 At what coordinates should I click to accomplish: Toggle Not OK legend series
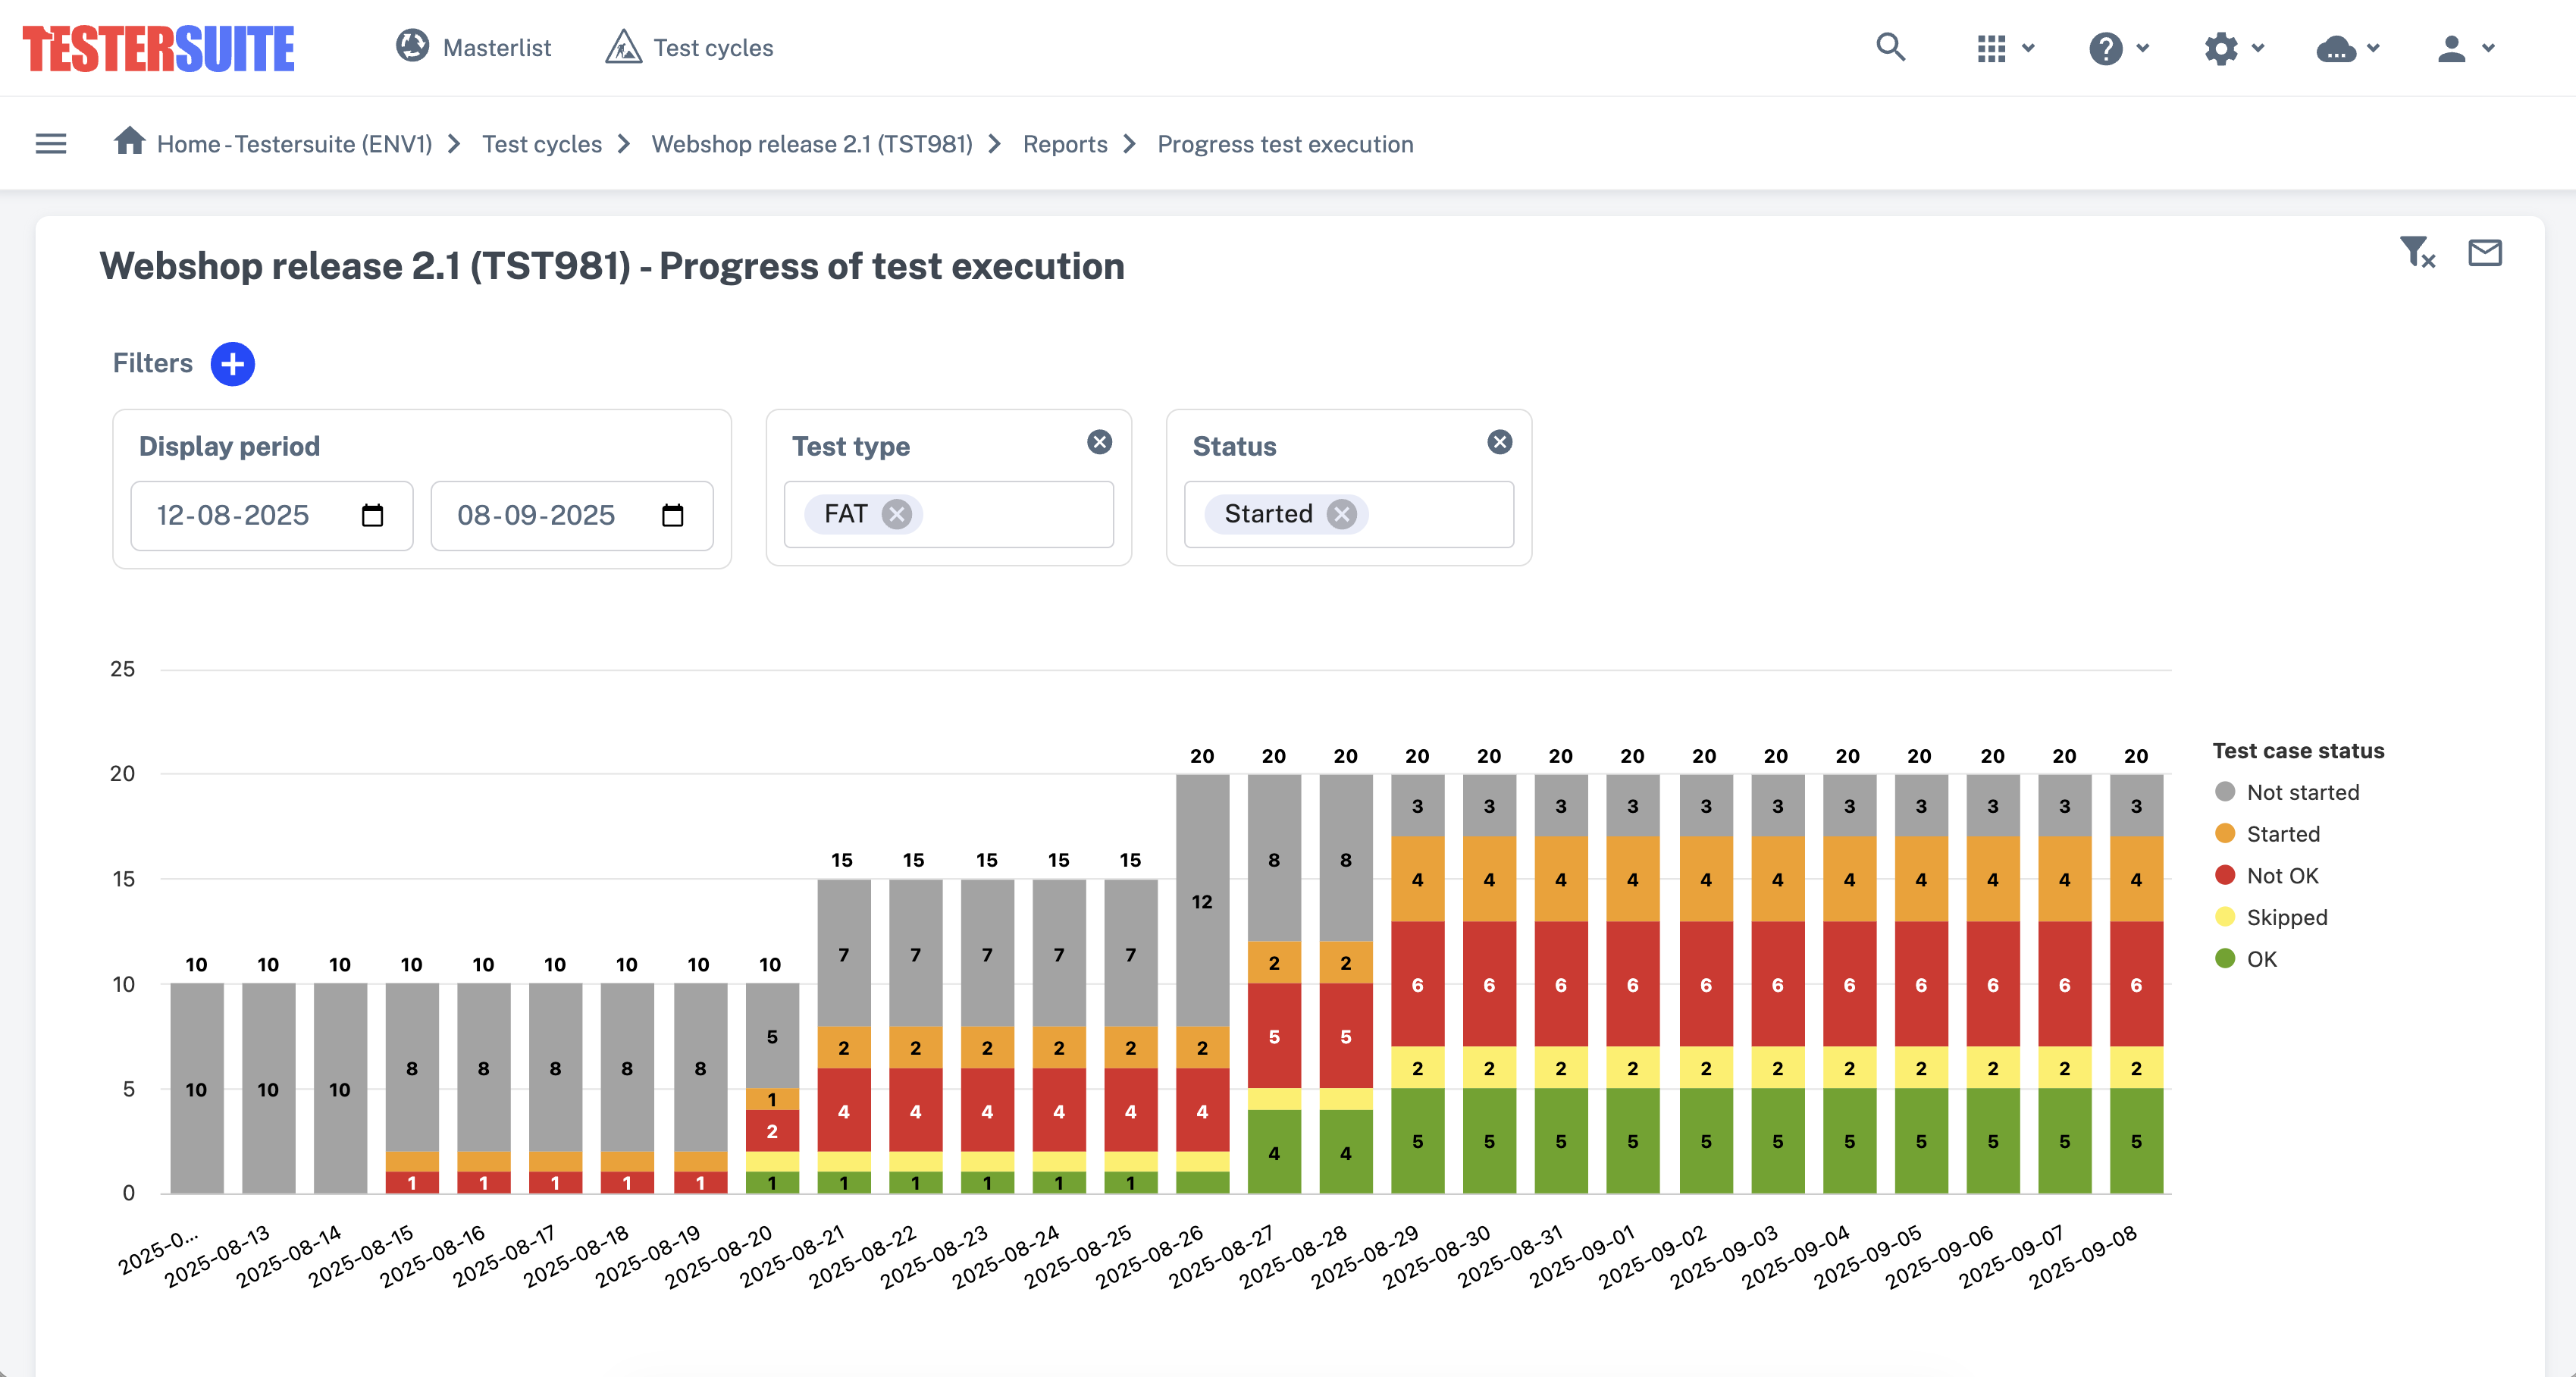click(x=2267, y=876)
